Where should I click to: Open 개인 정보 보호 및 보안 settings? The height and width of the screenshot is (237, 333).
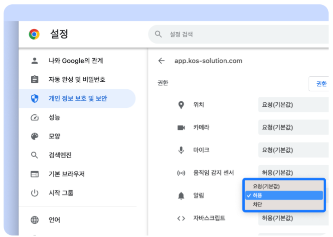pyautogui.click(x=78, y=98)
